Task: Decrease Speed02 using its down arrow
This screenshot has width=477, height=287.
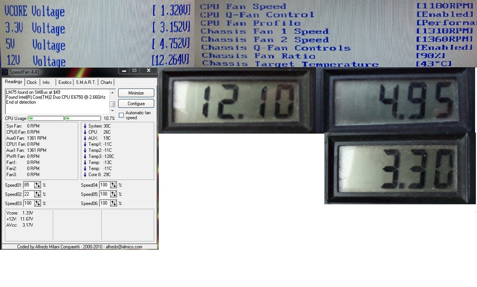Action: click(37, 196)
